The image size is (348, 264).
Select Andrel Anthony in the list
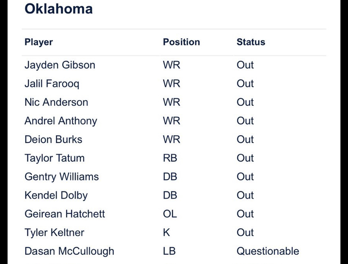pyautogui.click(x=61, y=121)
